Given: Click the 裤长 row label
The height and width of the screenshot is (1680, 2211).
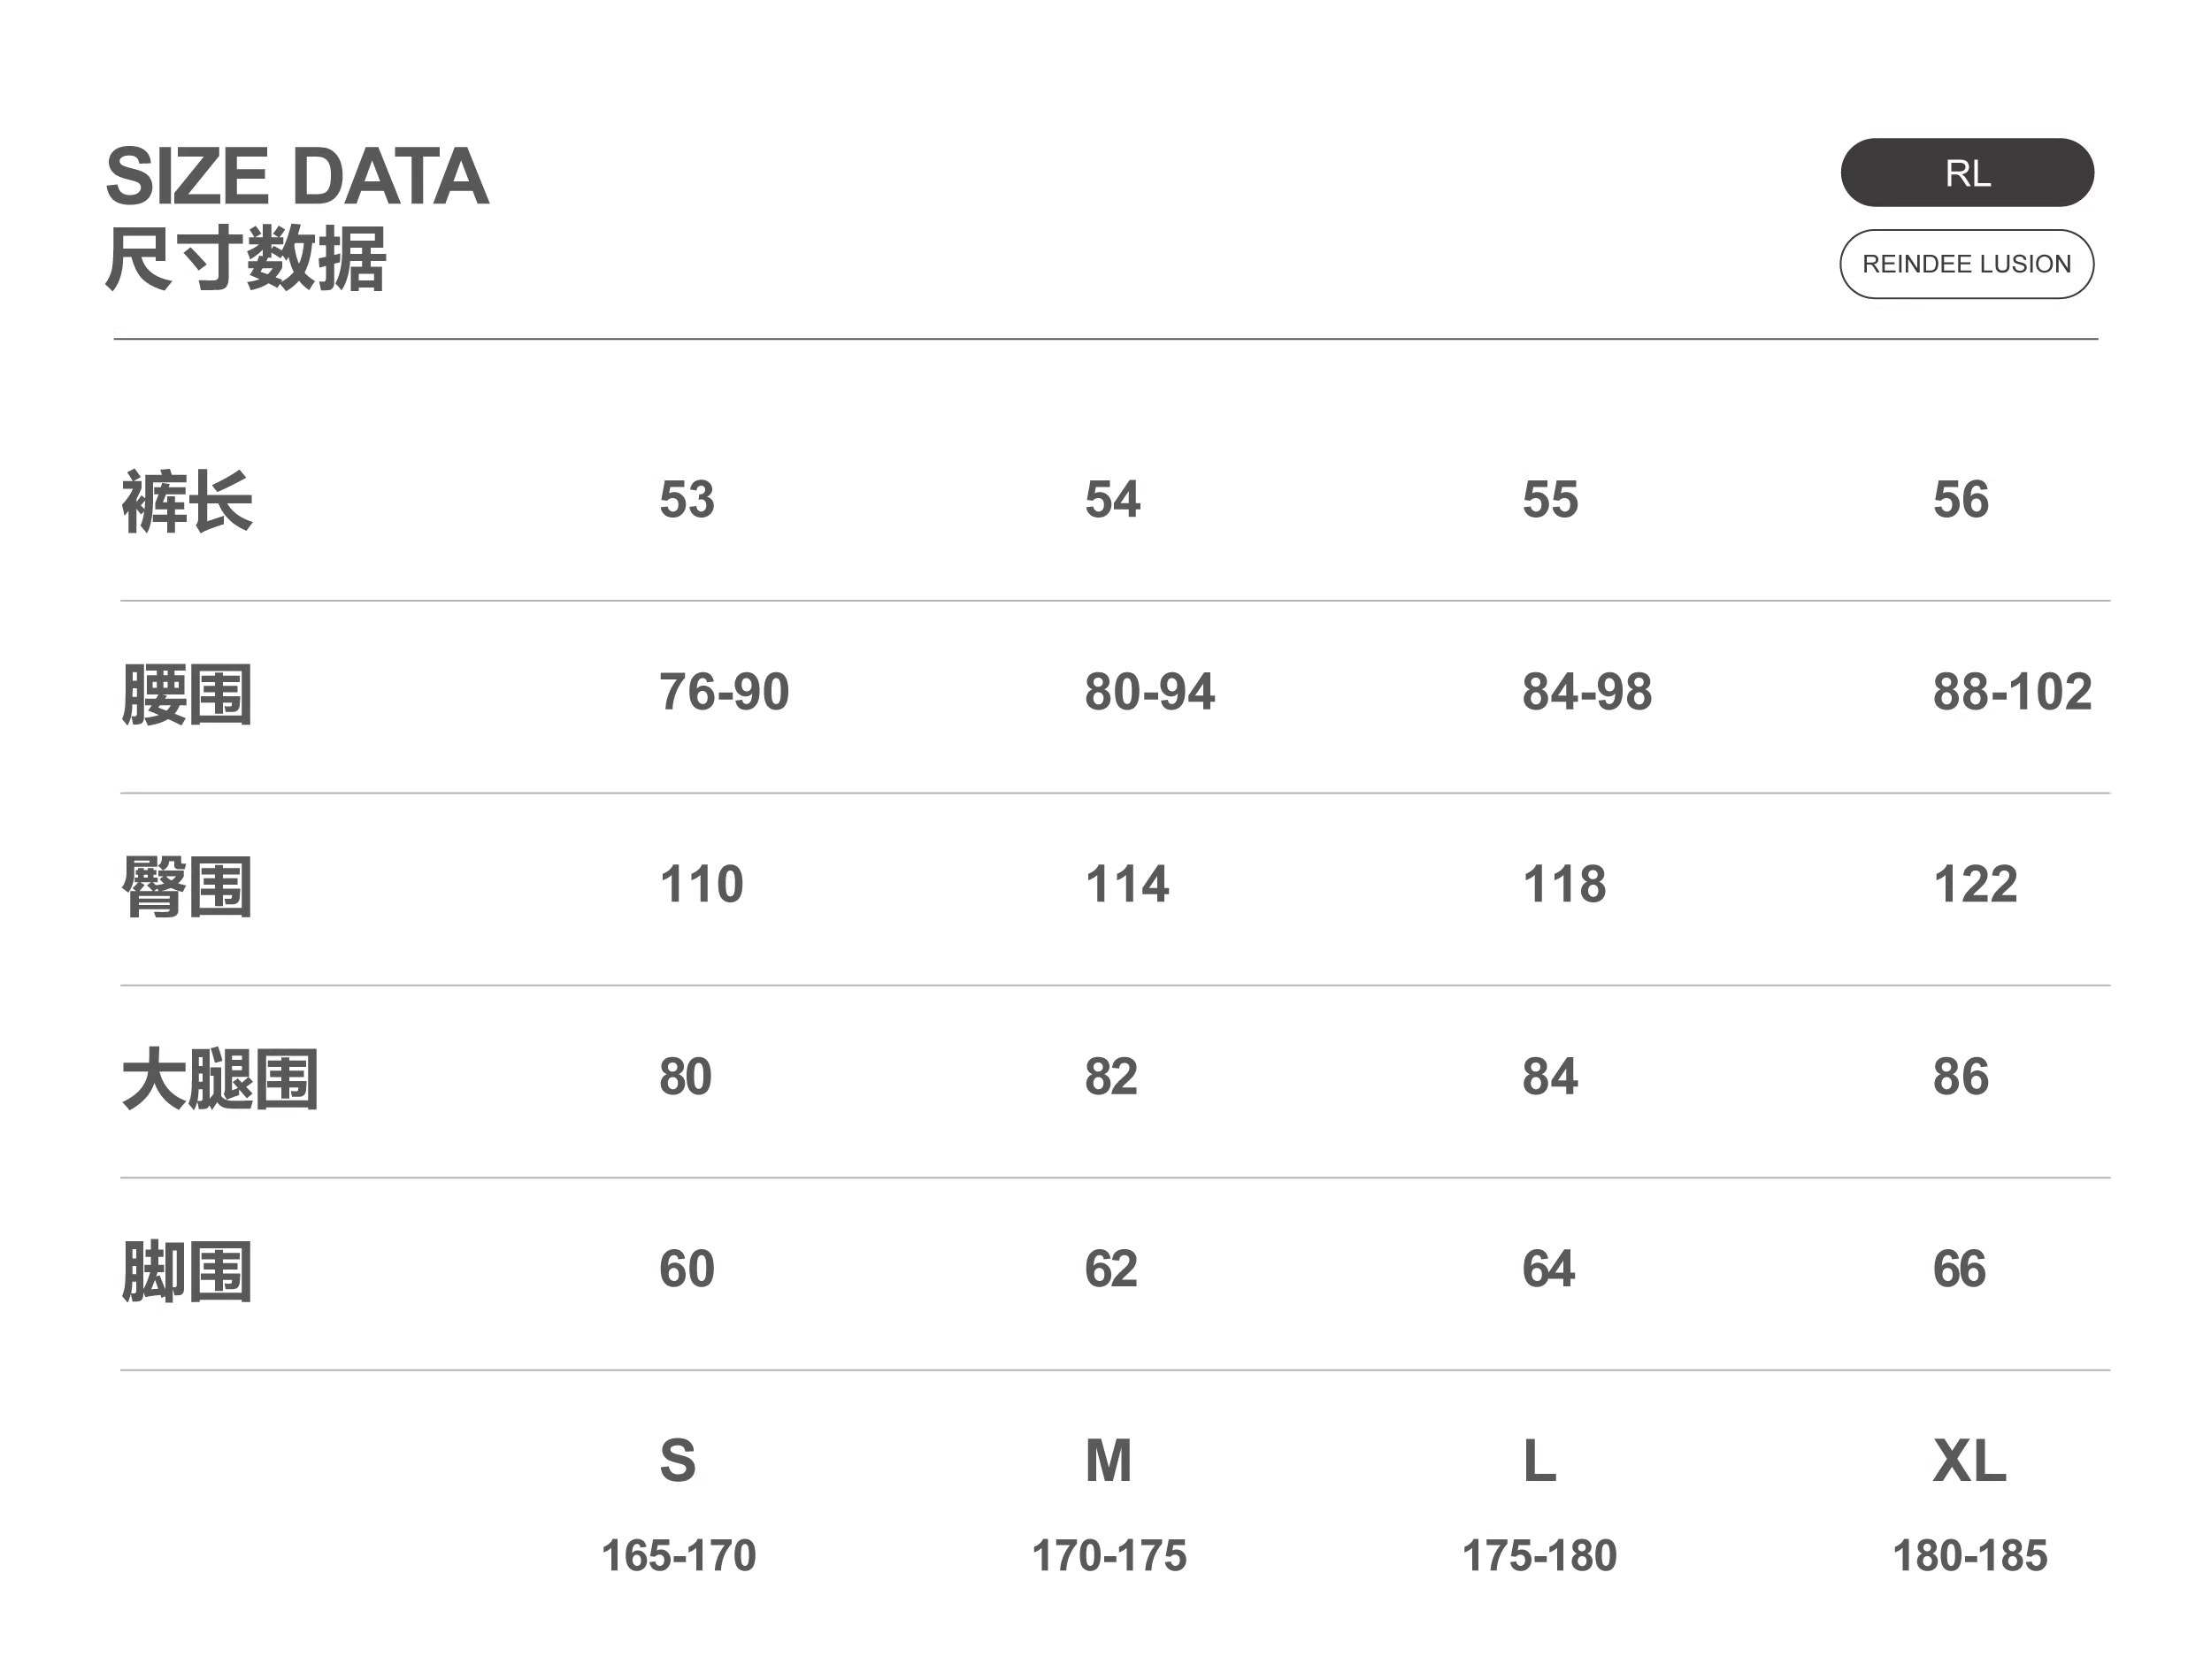Looking at the screenshot, I should [187, 501].
